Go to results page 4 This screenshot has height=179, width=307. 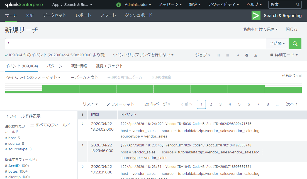pyautogui.click(x=230, y=104)
